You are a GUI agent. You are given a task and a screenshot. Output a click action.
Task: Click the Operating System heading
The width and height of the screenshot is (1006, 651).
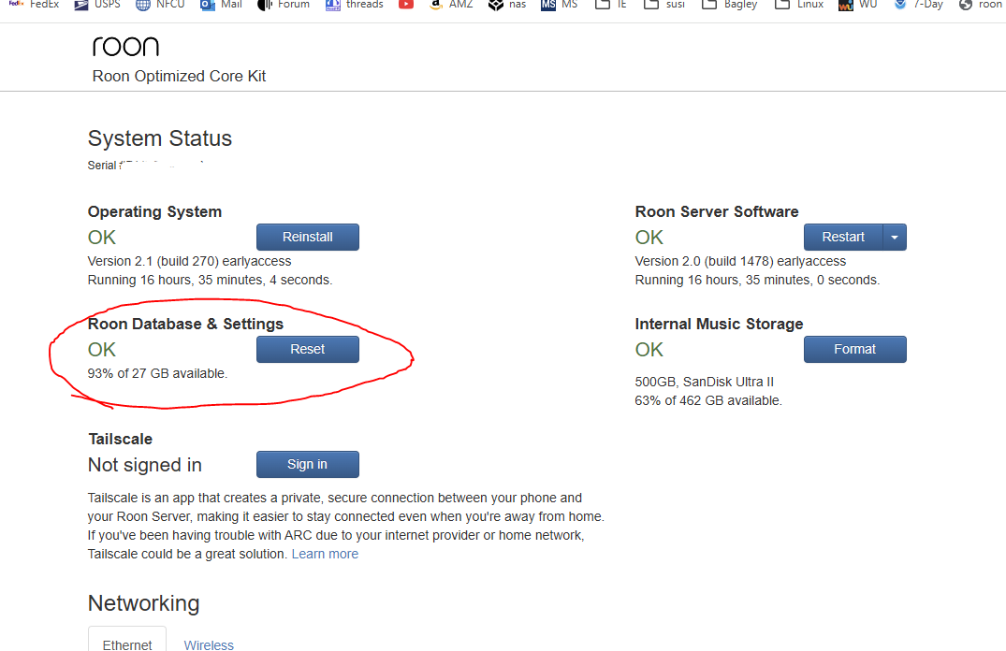[154, 211]
